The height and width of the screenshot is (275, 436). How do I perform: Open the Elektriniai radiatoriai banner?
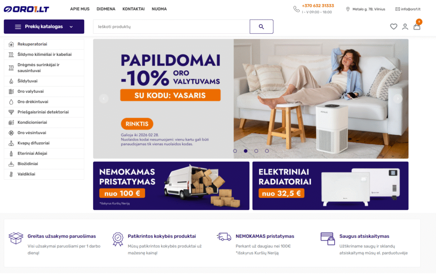point(330,186)
